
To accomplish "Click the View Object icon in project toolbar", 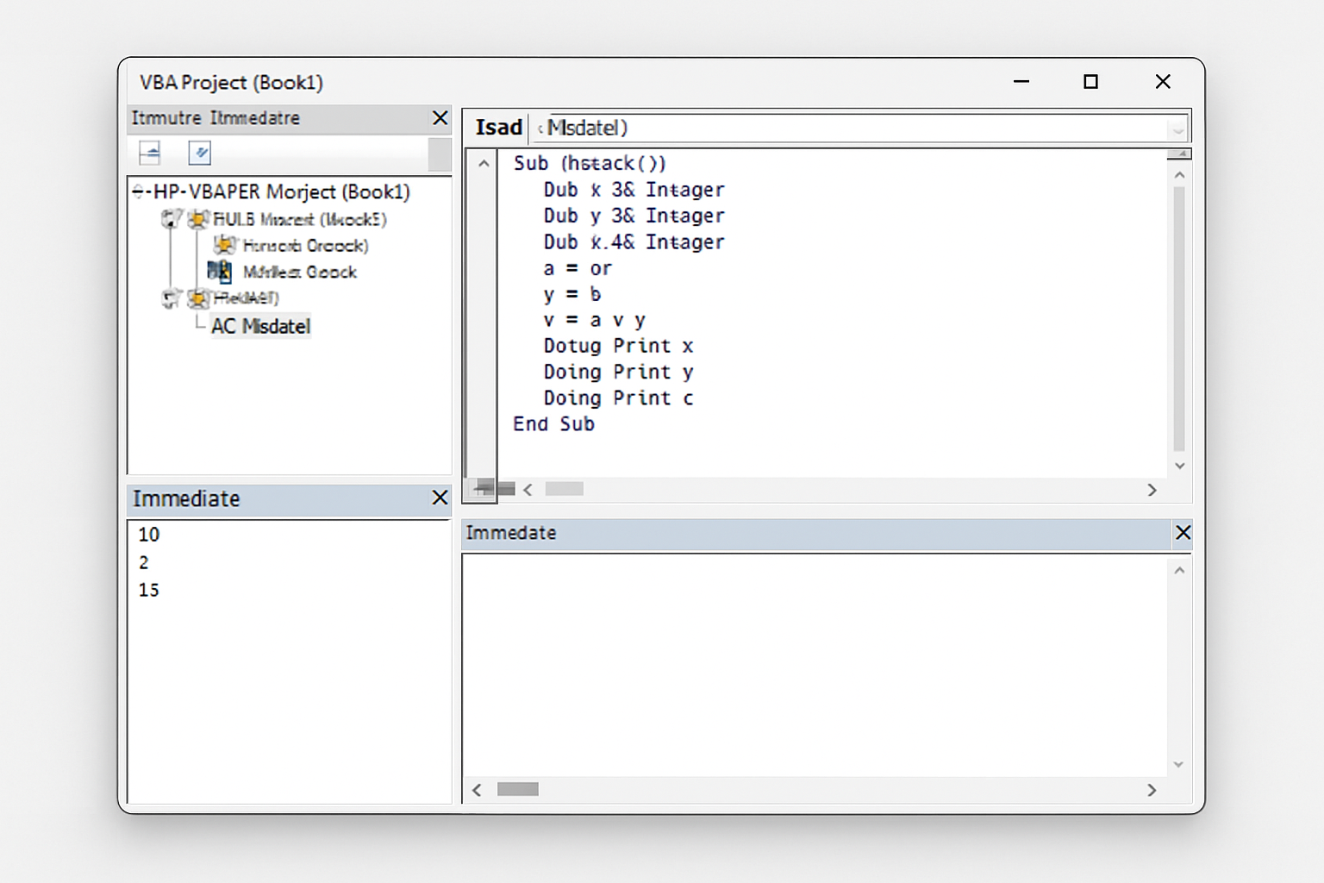I will (200, 153).
